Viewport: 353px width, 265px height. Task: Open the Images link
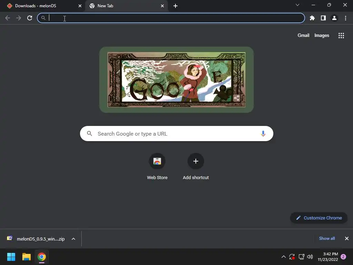322,36
